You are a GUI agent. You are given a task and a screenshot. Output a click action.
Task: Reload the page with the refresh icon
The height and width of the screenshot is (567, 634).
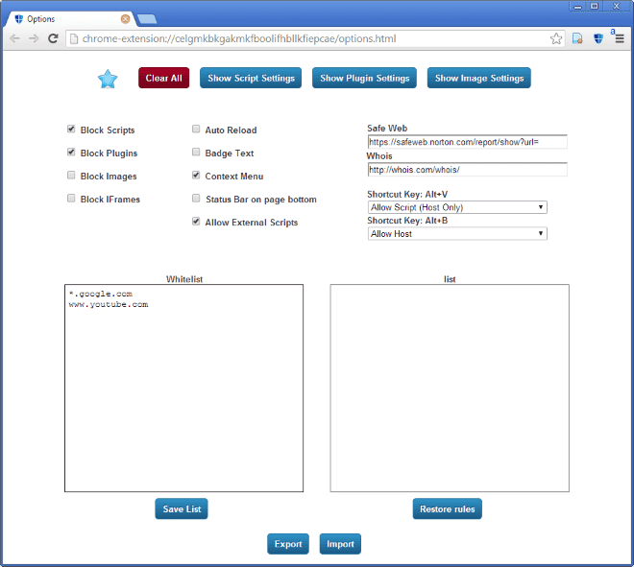[53, 39]
